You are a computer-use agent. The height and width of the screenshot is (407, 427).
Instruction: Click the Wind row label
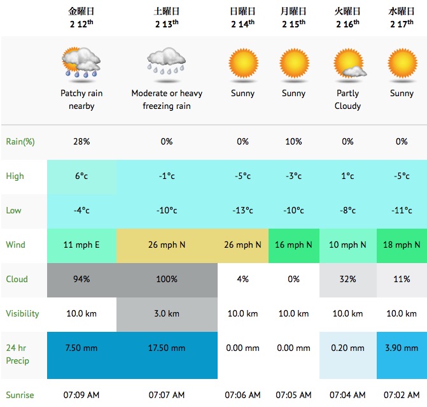coord(15,245)
